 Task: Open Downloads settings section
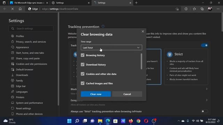click(22, 75)
